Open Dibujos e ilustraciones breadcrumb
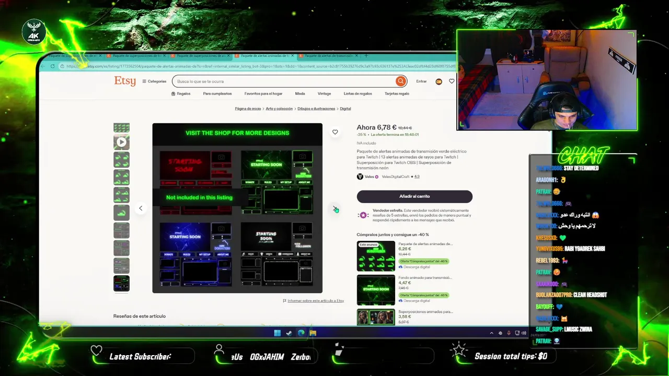 pos(316,109)
